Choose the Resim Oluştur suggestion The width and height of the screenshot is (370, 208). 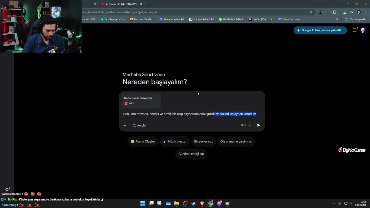pyautogui.click(x=143, y=142)
